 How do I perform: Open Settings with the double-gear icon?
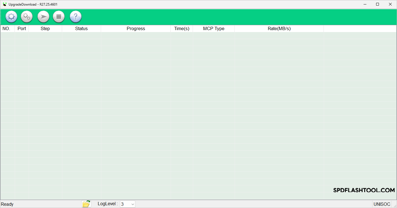coord(27,17)
